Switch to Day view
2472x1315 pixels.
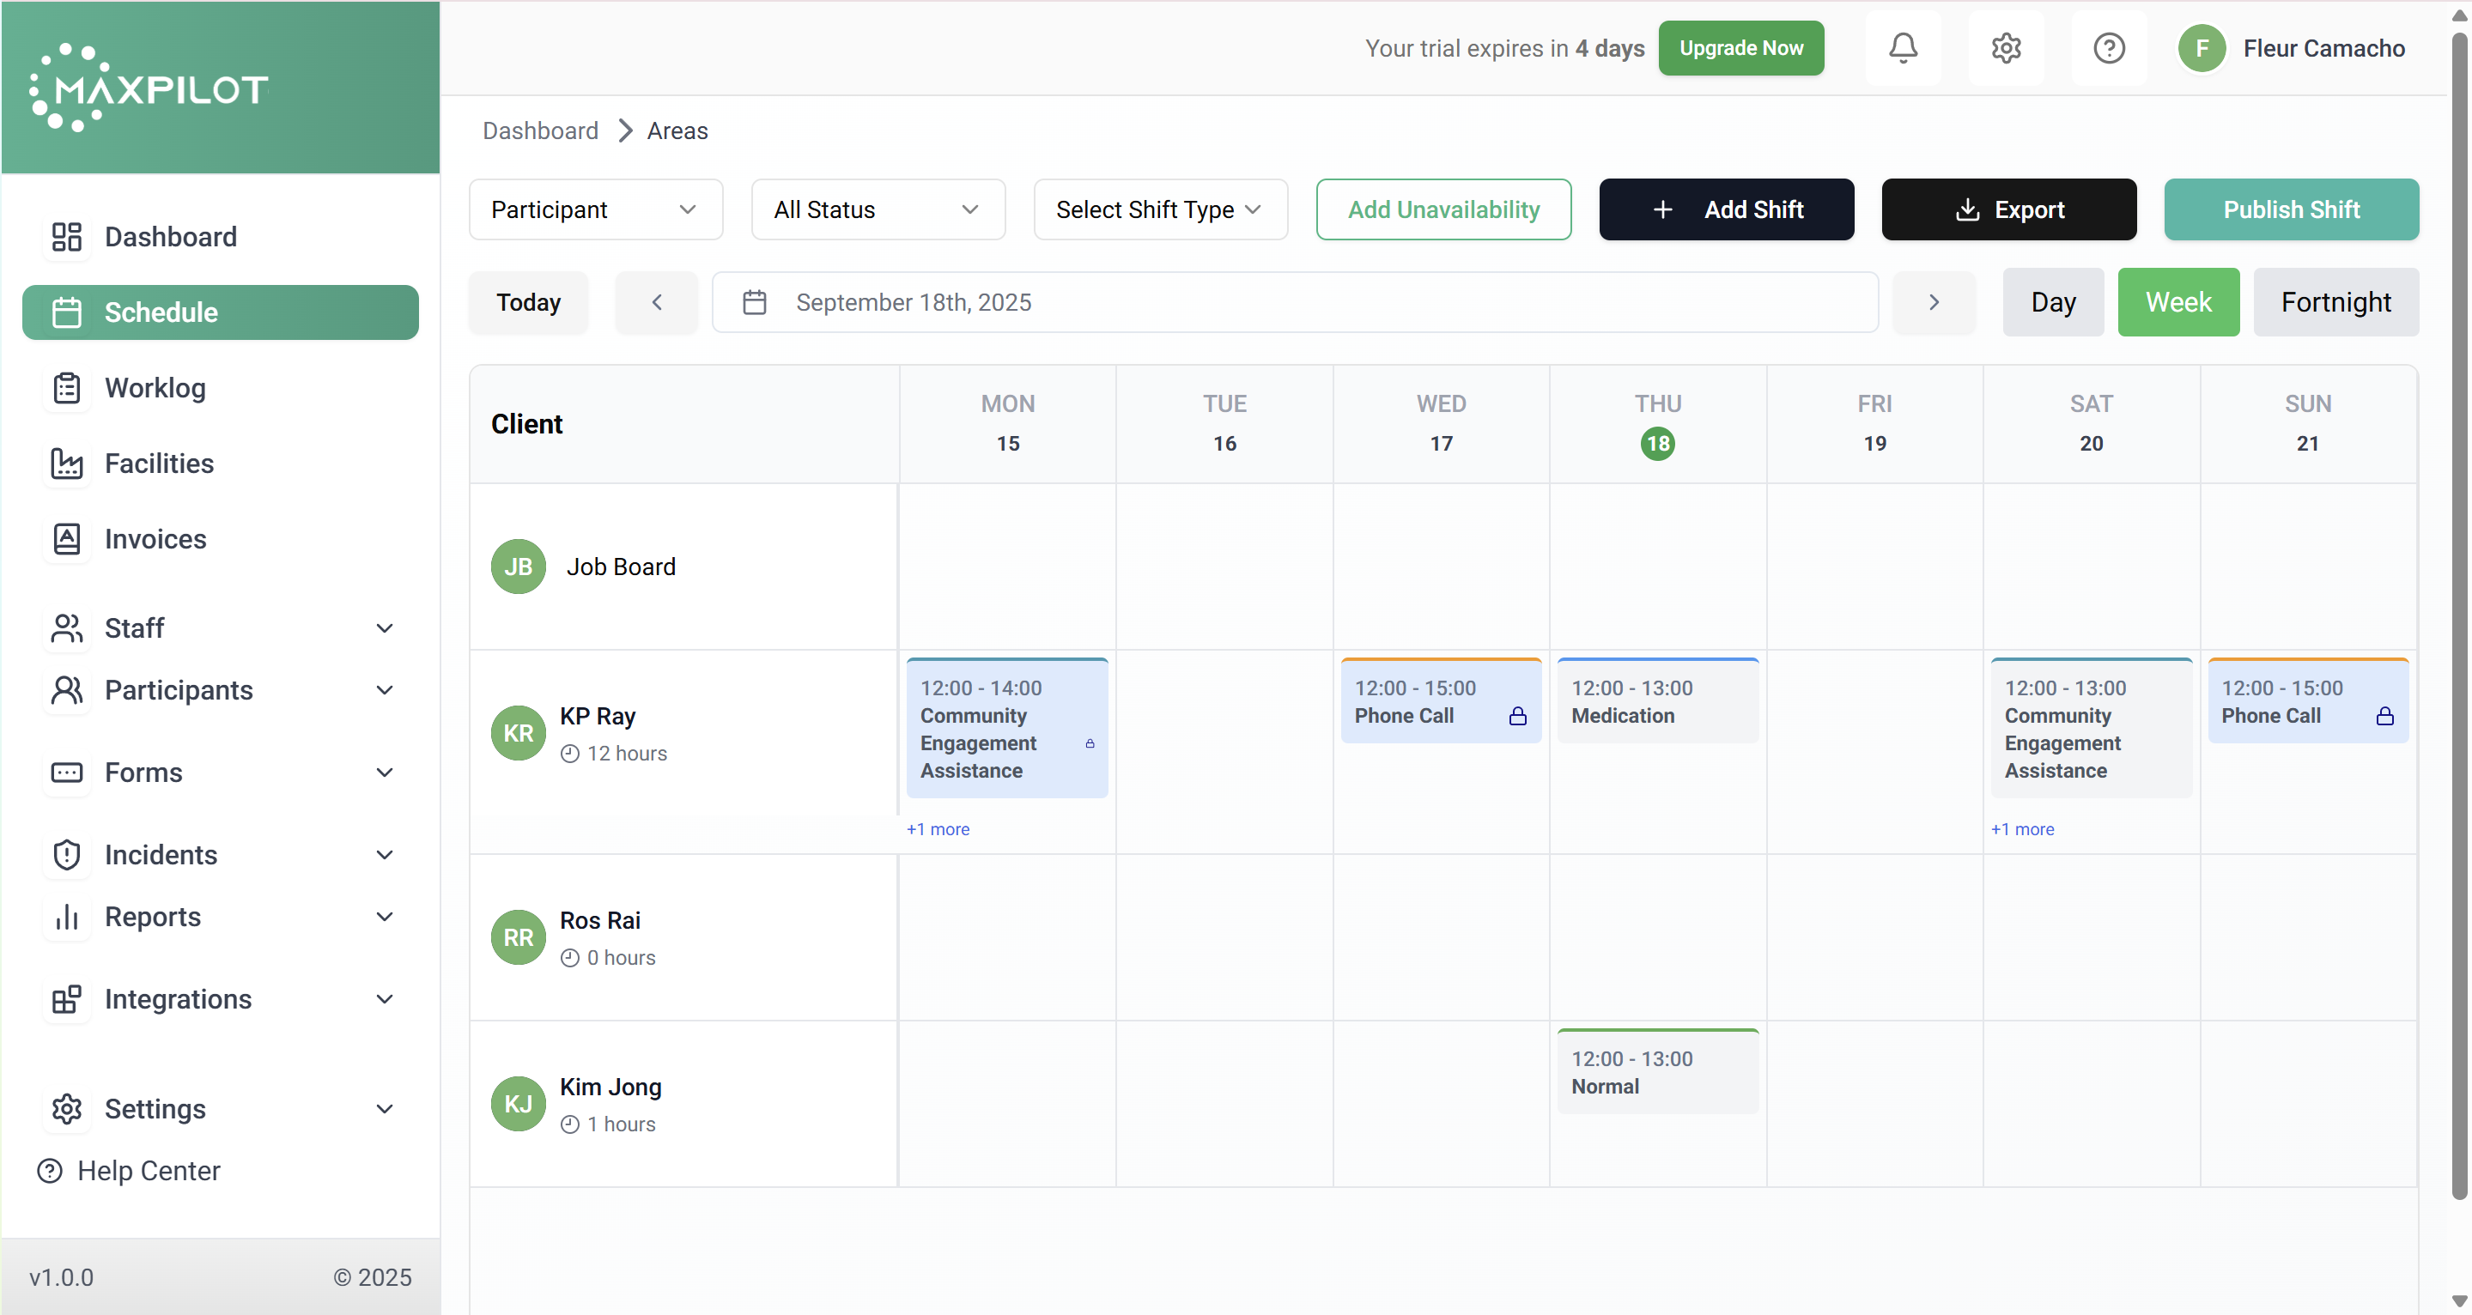2051,303
